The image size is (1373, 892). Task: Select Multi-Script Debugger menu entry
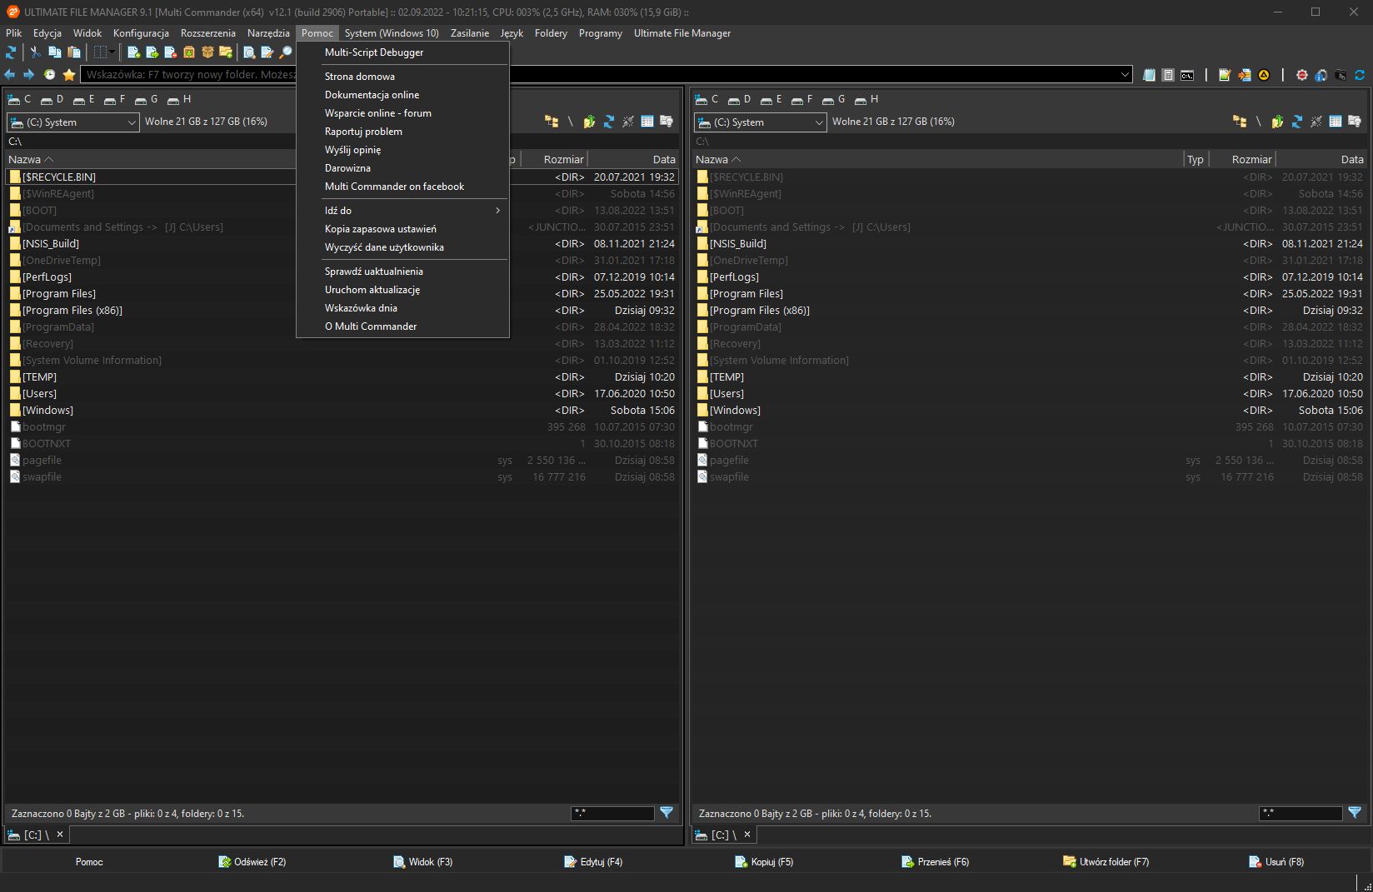point(402,52)
